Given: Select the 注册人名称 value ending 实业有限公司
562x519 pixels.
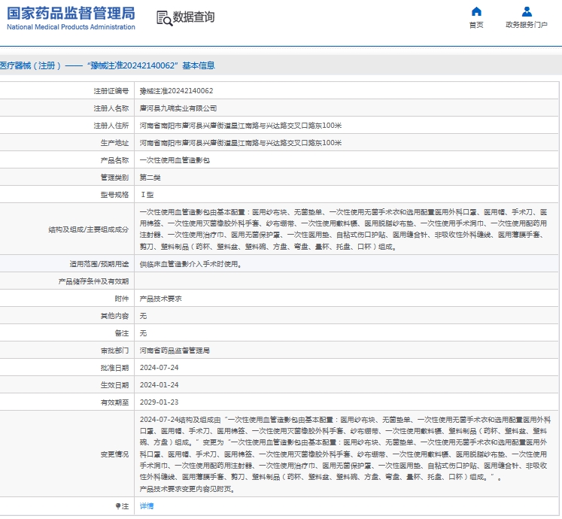Looking at the screenshot, I should pyautogui.click(x=178, y=108).
